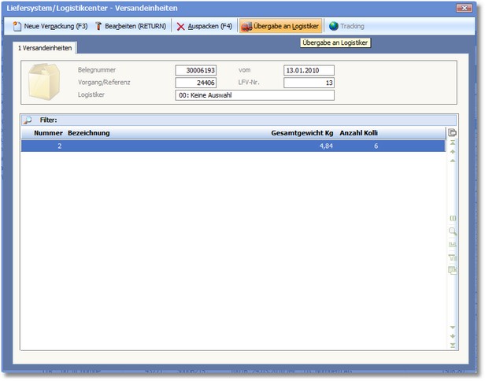485x381 pixels.
Task: Open Tracking with the globe icon
Action: (x=346, y=26)
